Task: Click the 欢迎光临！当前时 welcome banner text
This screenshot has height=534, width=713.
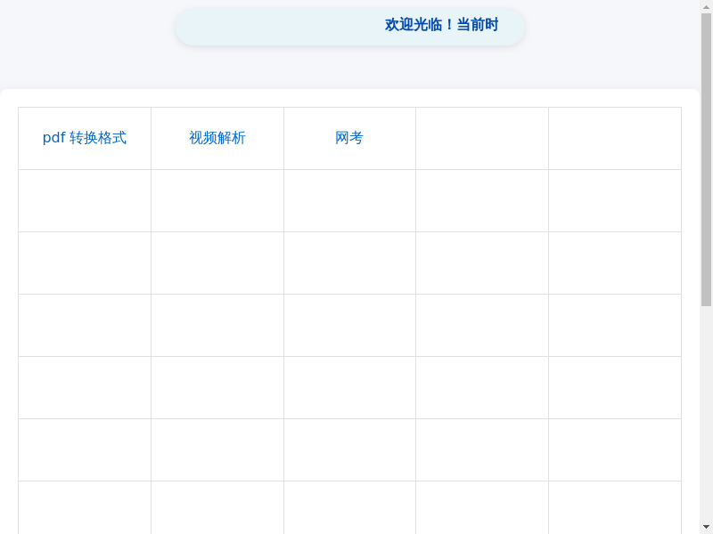Action: (x=441, y=25)
